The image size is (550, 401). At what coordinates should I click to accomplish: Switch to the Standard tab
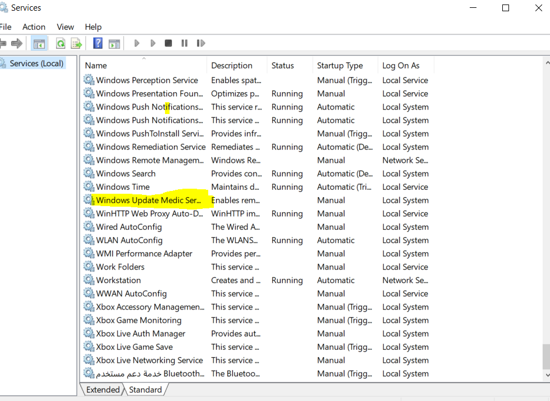145,390
